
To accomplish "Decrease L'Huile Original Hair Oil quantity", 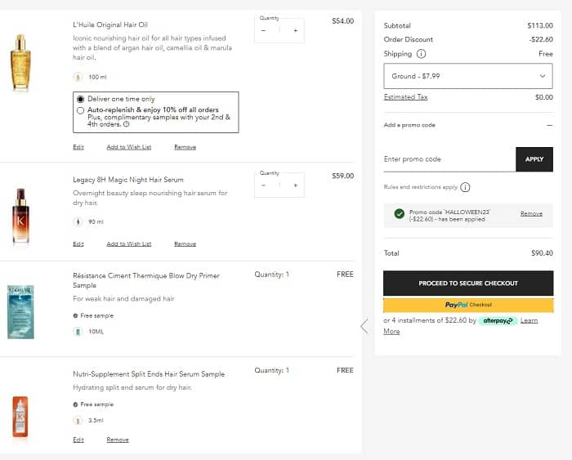I will [x=263, y=30].
